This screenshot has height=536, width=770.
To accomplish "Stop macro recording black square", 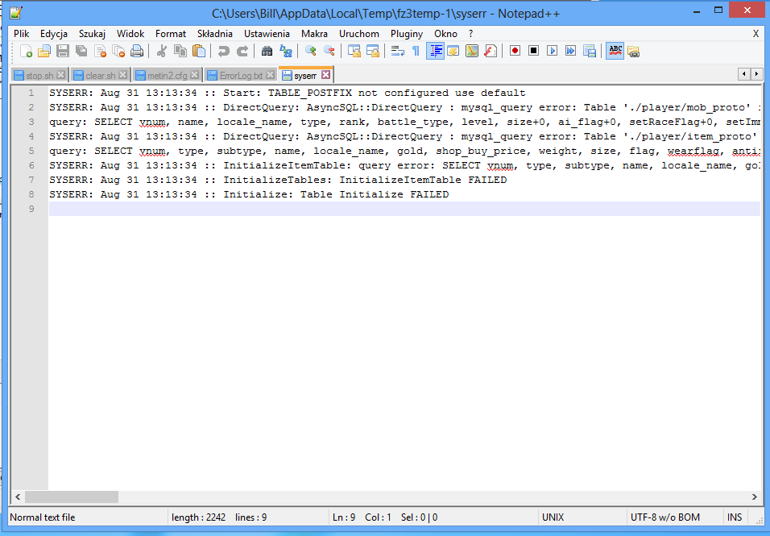I will [x=533, y=51].
